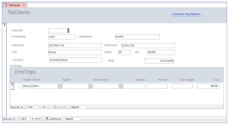229x124 pixels.
Task: Jump to last record in FrmTrips subform
Action: tap(44, 107)
